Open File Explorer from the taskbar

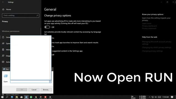(17, 97)
